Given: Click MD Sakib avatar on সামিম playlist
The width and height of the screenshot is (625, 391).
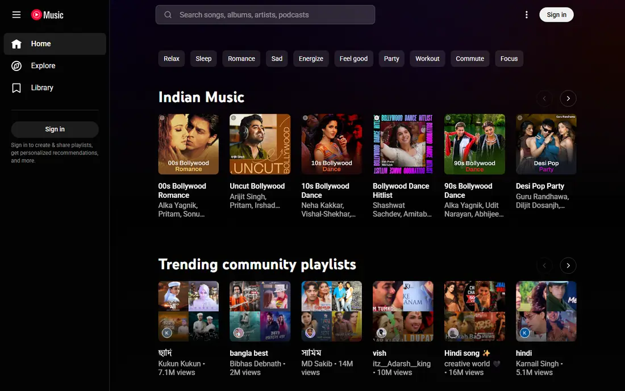Looking at the screenshot, I should click(310, 332).
